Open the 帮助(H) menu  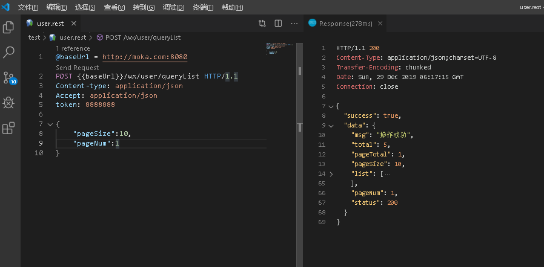tap(233, 7)
